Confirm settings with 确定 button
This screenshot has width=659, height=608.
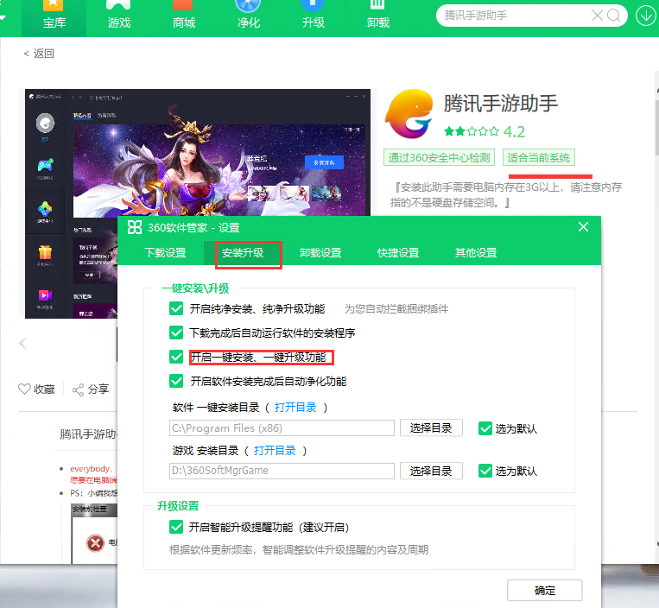point(545,591)
